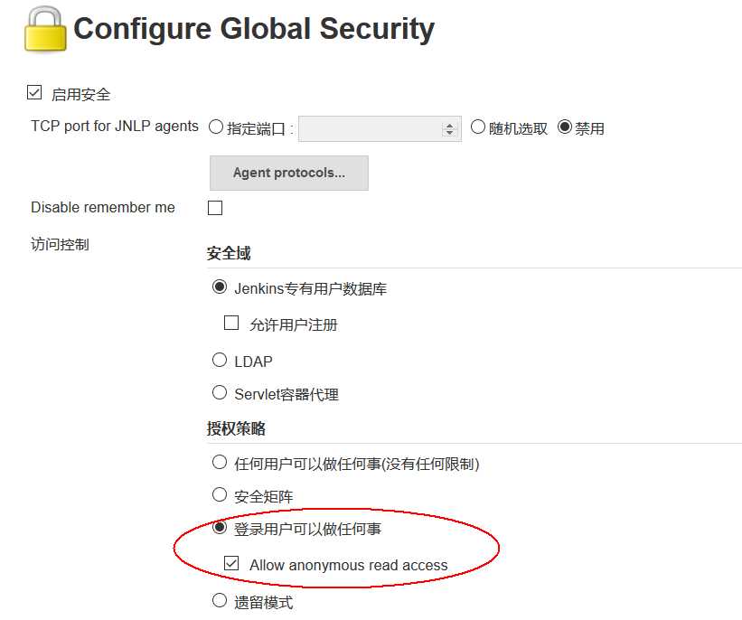Select Jenkins专有用户数据库 security realm

[x=219, y=287]
